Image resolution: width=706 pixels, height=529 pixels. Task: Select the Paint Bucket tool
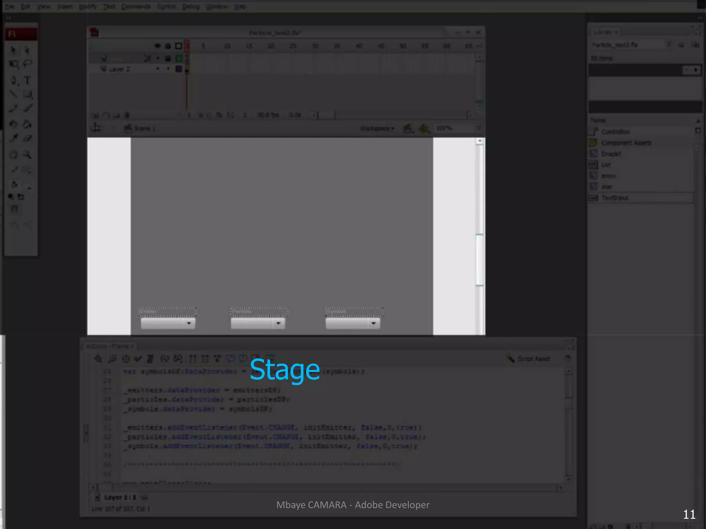click(27, 124)
